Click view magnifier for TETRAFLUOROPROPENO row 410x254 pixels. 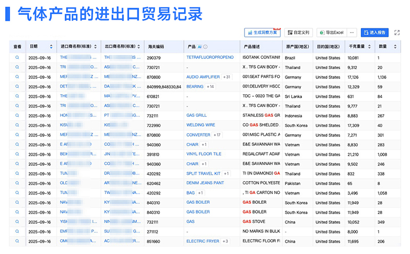coord(17,58)
